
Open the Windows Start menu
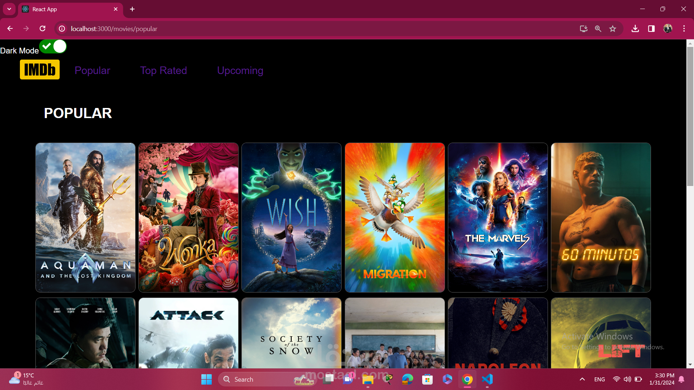(206, 380)
